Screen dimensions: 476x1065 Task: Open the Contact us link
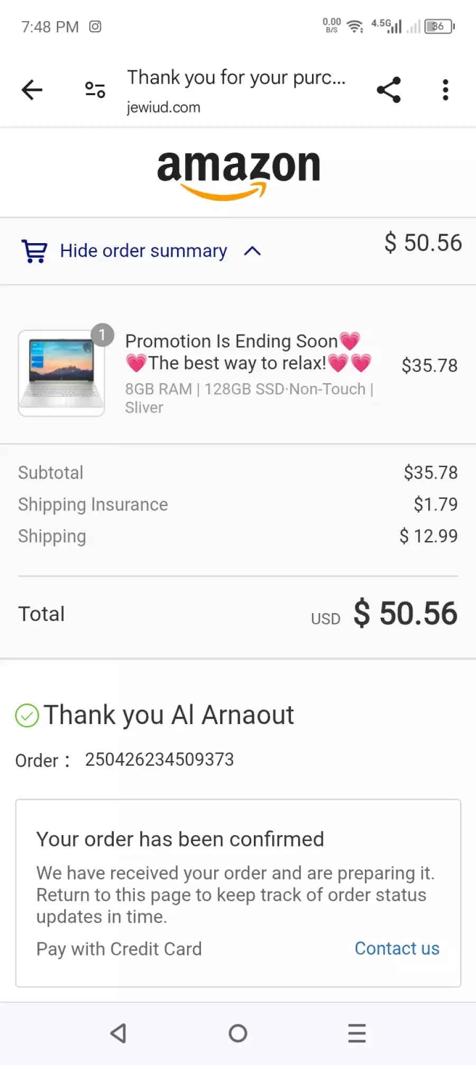click(397, 949)
